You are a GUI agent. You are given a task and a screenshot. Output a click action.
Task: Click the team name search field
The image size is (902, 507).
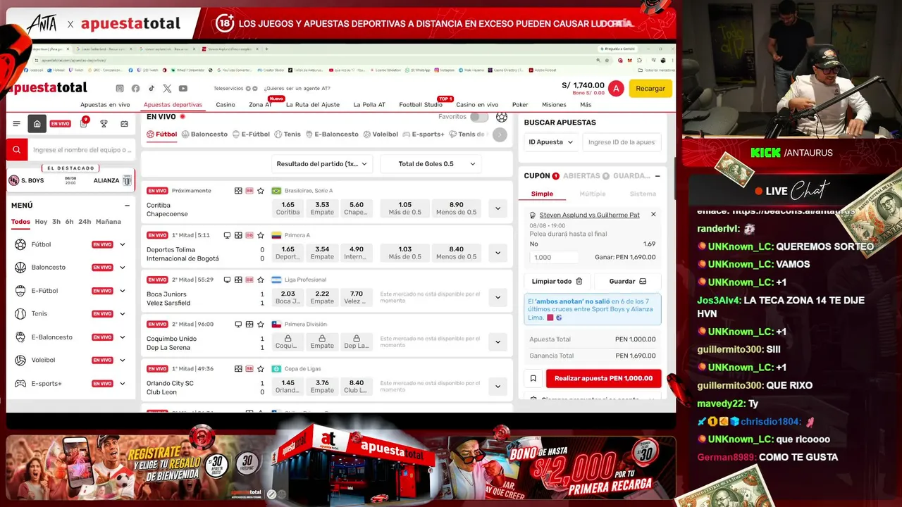(x=81, y=150)
